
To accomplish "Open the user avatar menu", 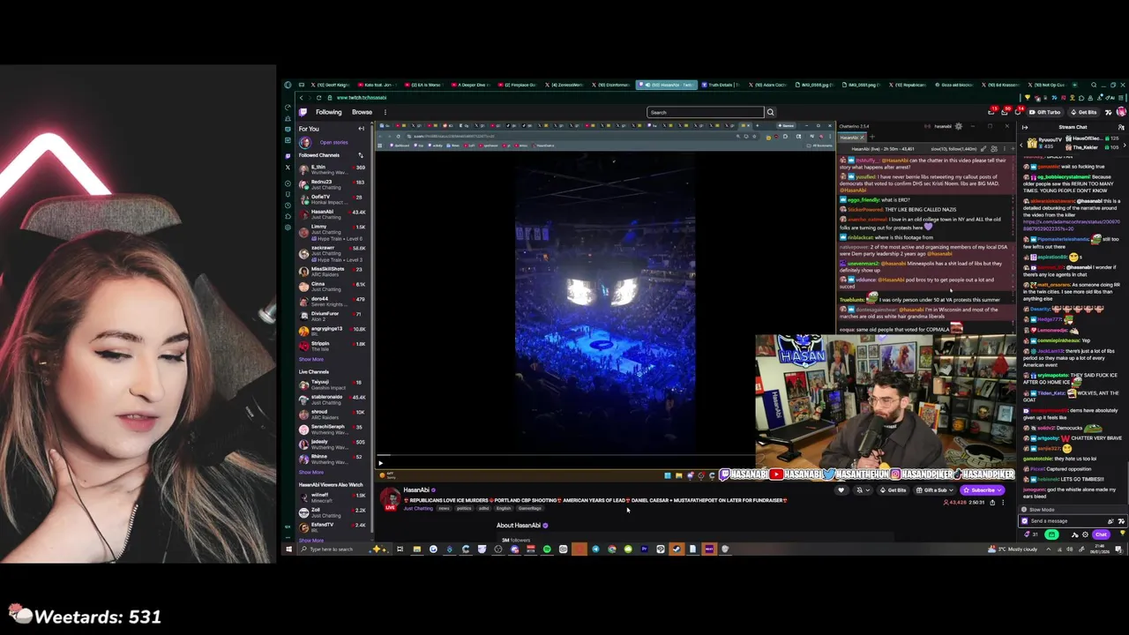I will tap(1121, 112).
